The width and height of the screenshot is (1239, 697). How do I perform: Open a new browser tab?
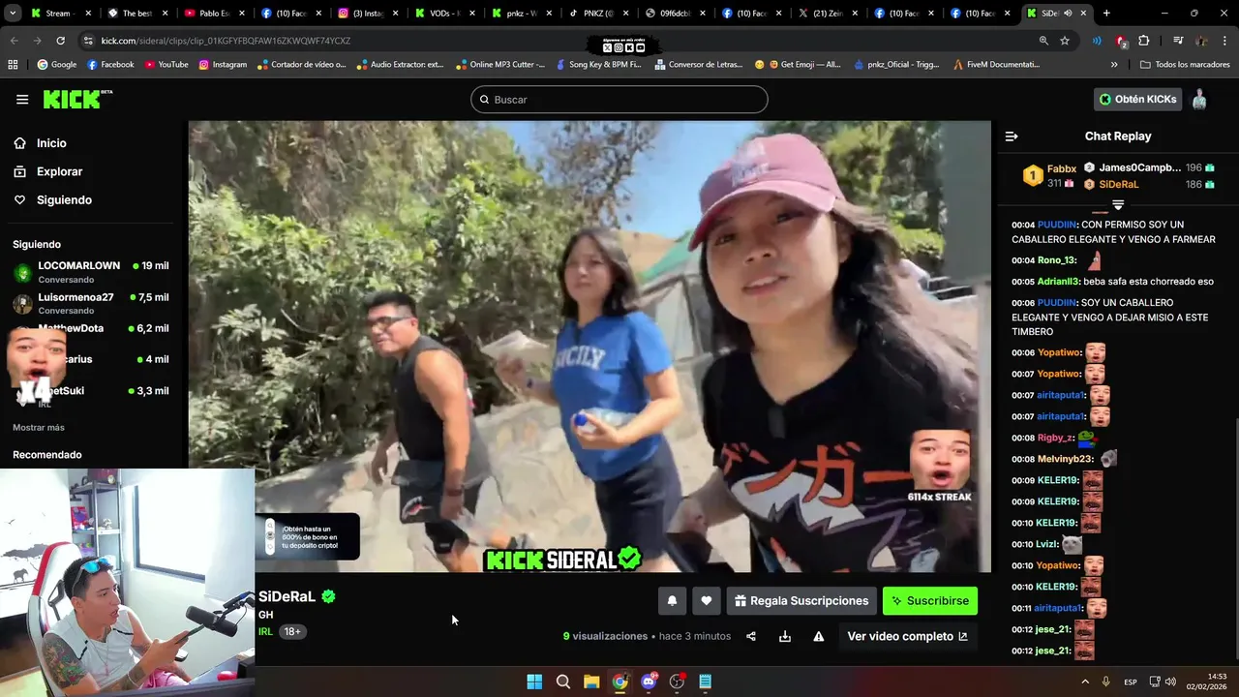point(1106,14)
